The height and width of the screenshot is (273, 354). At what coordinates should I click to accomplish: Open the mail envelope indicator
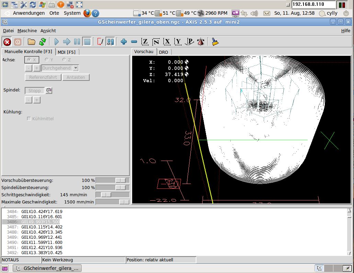(267, 13)
